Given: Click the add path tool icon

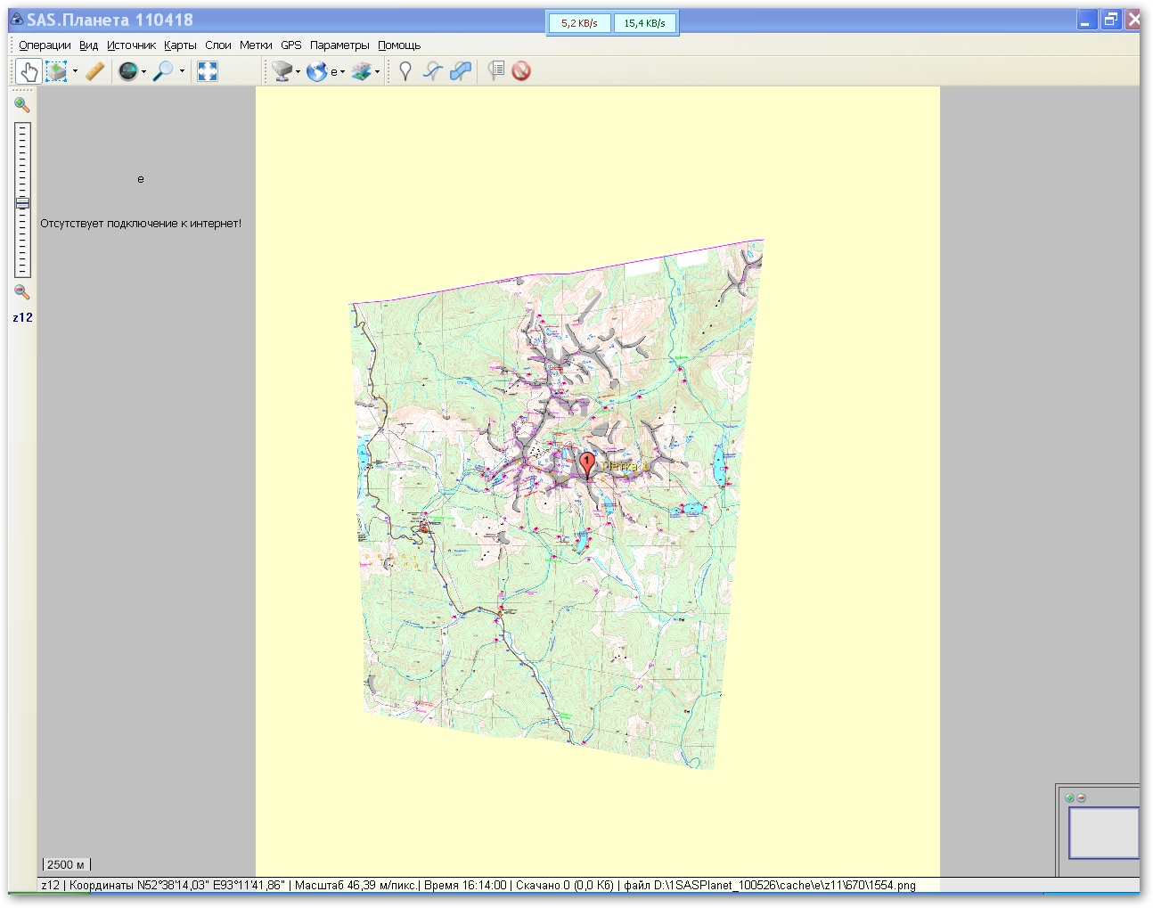Looking at the screenshot, I should click(433, 71).
